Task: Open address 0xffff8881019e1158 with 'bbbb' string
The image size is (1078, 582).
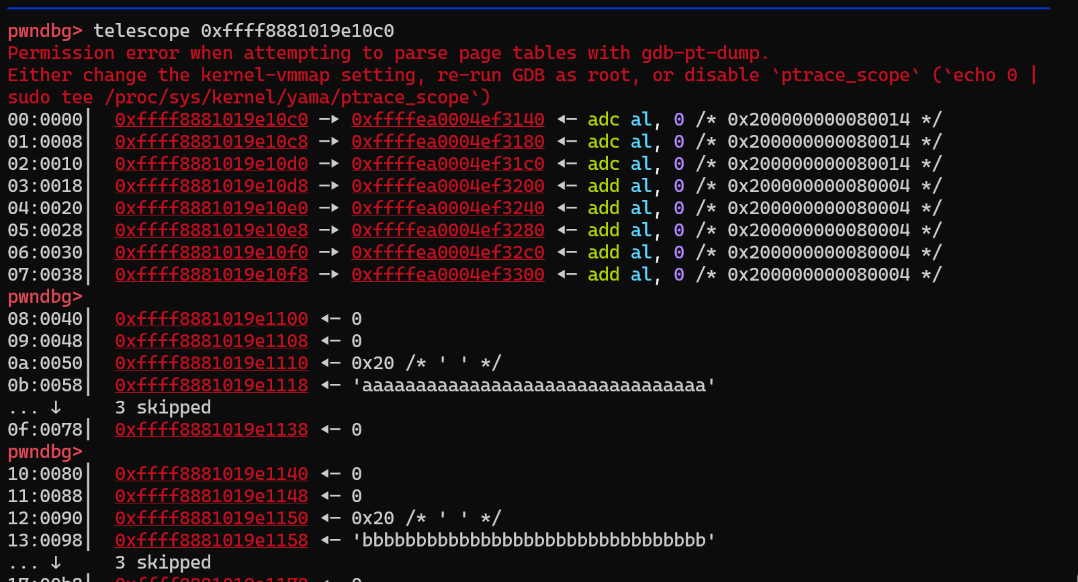Action: click(212, 540)
